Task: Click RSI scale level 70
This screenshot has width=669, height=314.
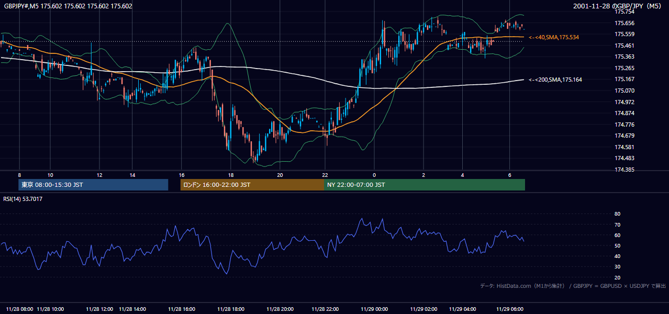Action: point(617,225)
